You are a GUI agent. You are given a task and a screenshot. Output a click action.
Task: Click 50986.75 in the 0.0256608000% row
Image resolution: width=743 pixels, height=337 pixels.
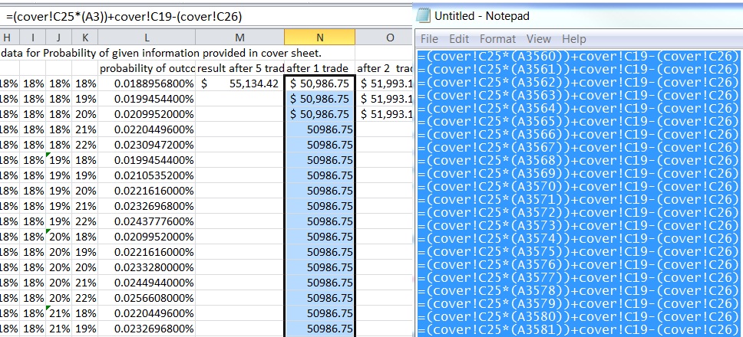tap(320, 298)
